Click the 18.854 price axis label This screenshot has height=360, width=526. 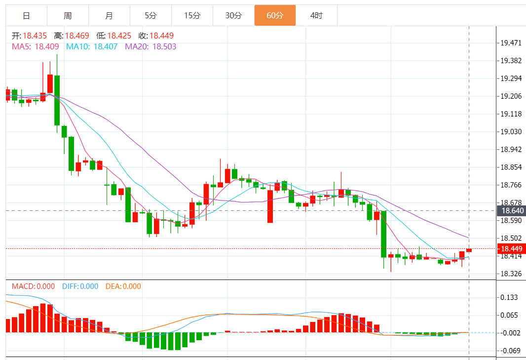pyautogui.click(x=511, y=167)
